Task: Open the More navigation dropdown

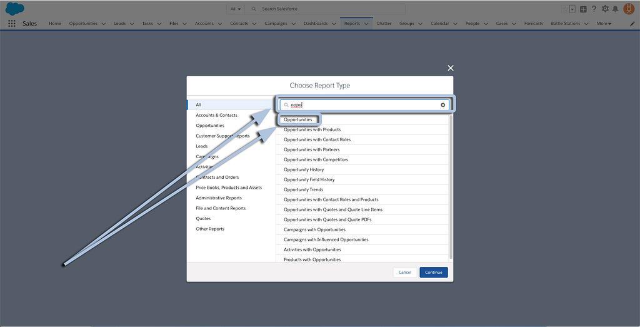Action: (x=604, y=24)
